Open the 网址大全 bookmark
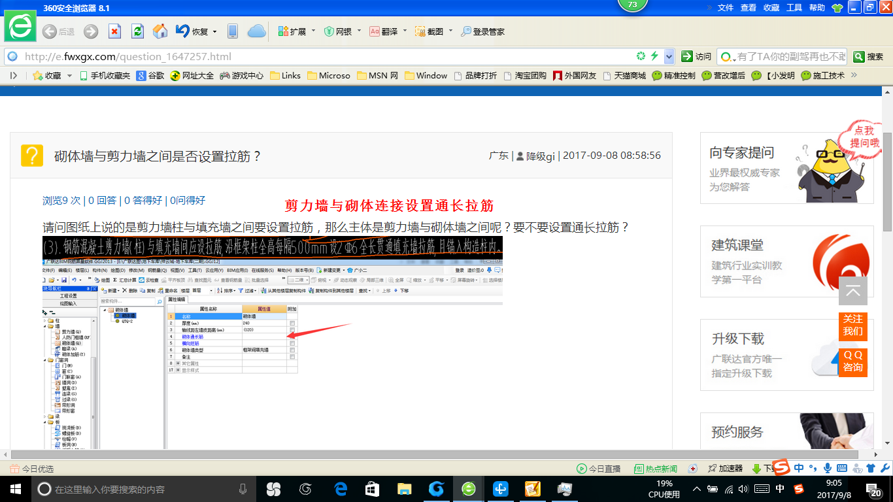 pyautogui.click(x=192, y=76)
